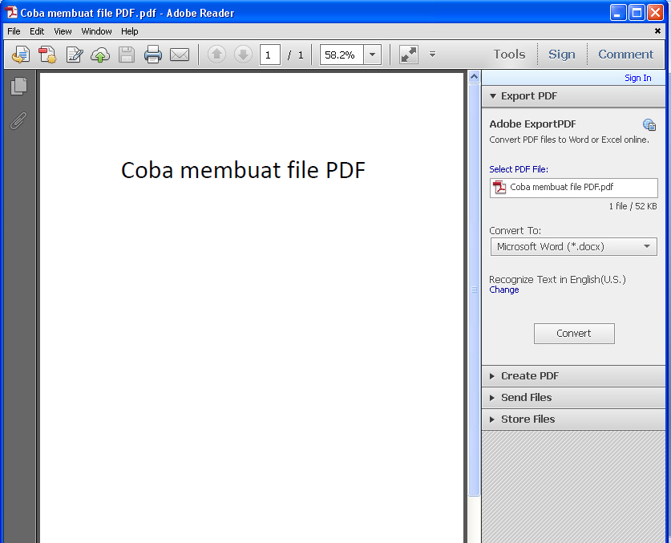Viewport: 671px width, 543px height.
Task: Click the upload to cloud icon
Action: coord(100,55)
